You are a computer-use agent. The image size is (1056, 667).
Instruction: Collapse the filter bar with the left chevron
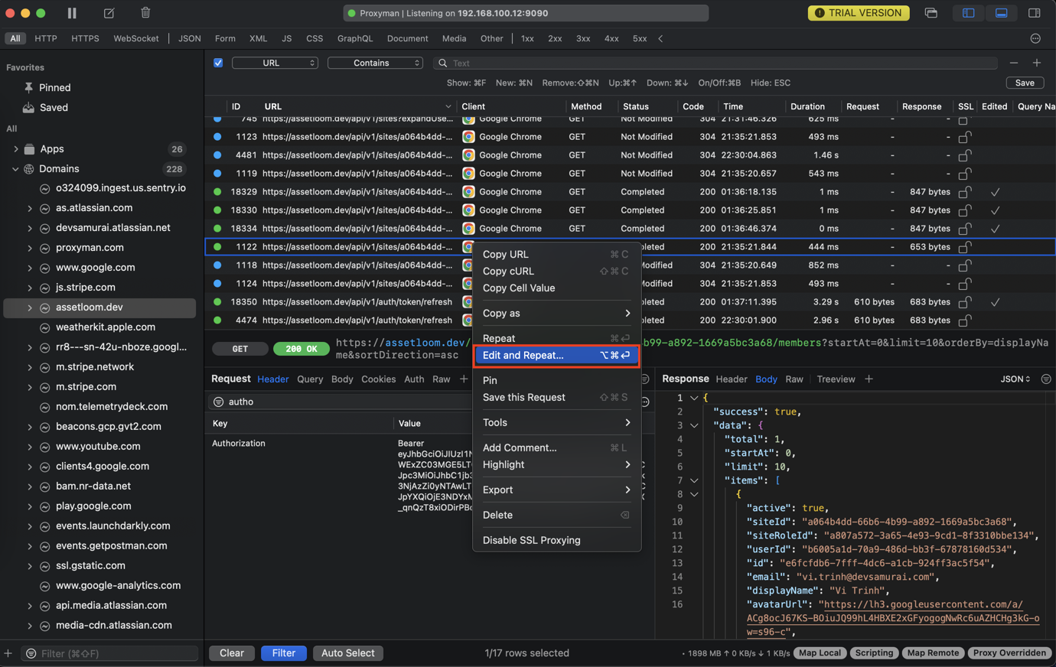[x=660, y=38]
